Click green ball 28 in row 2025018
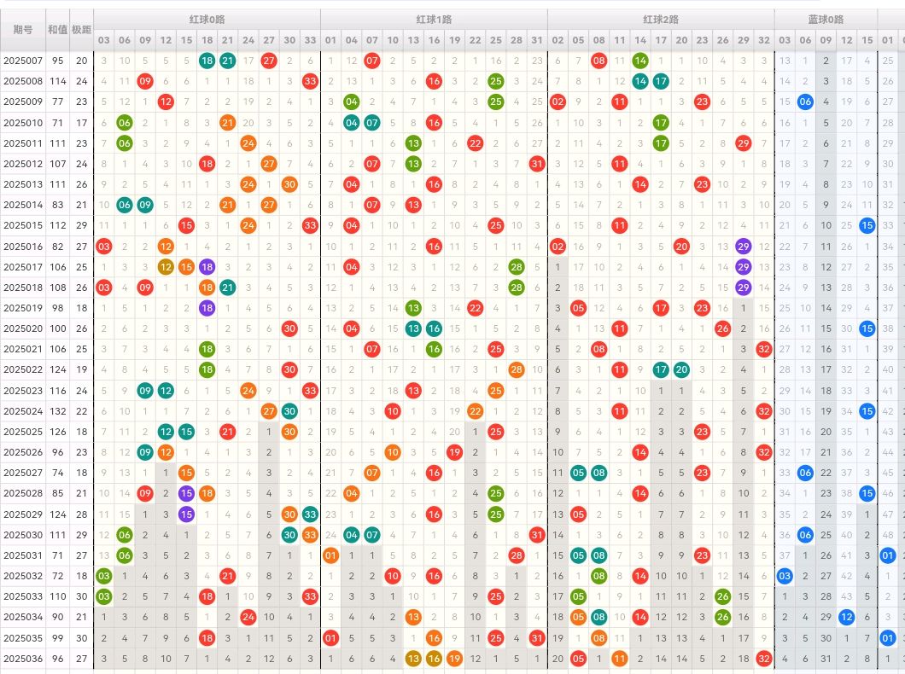The image size is (905, 674). tap(517, 288)
